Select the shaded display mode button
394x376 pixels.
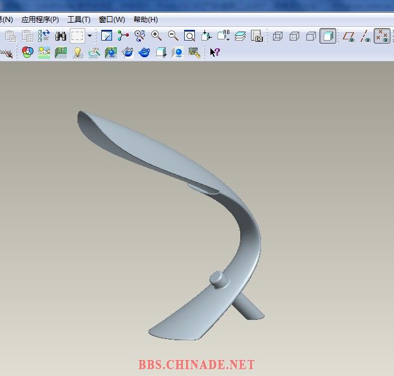(327, 36)
